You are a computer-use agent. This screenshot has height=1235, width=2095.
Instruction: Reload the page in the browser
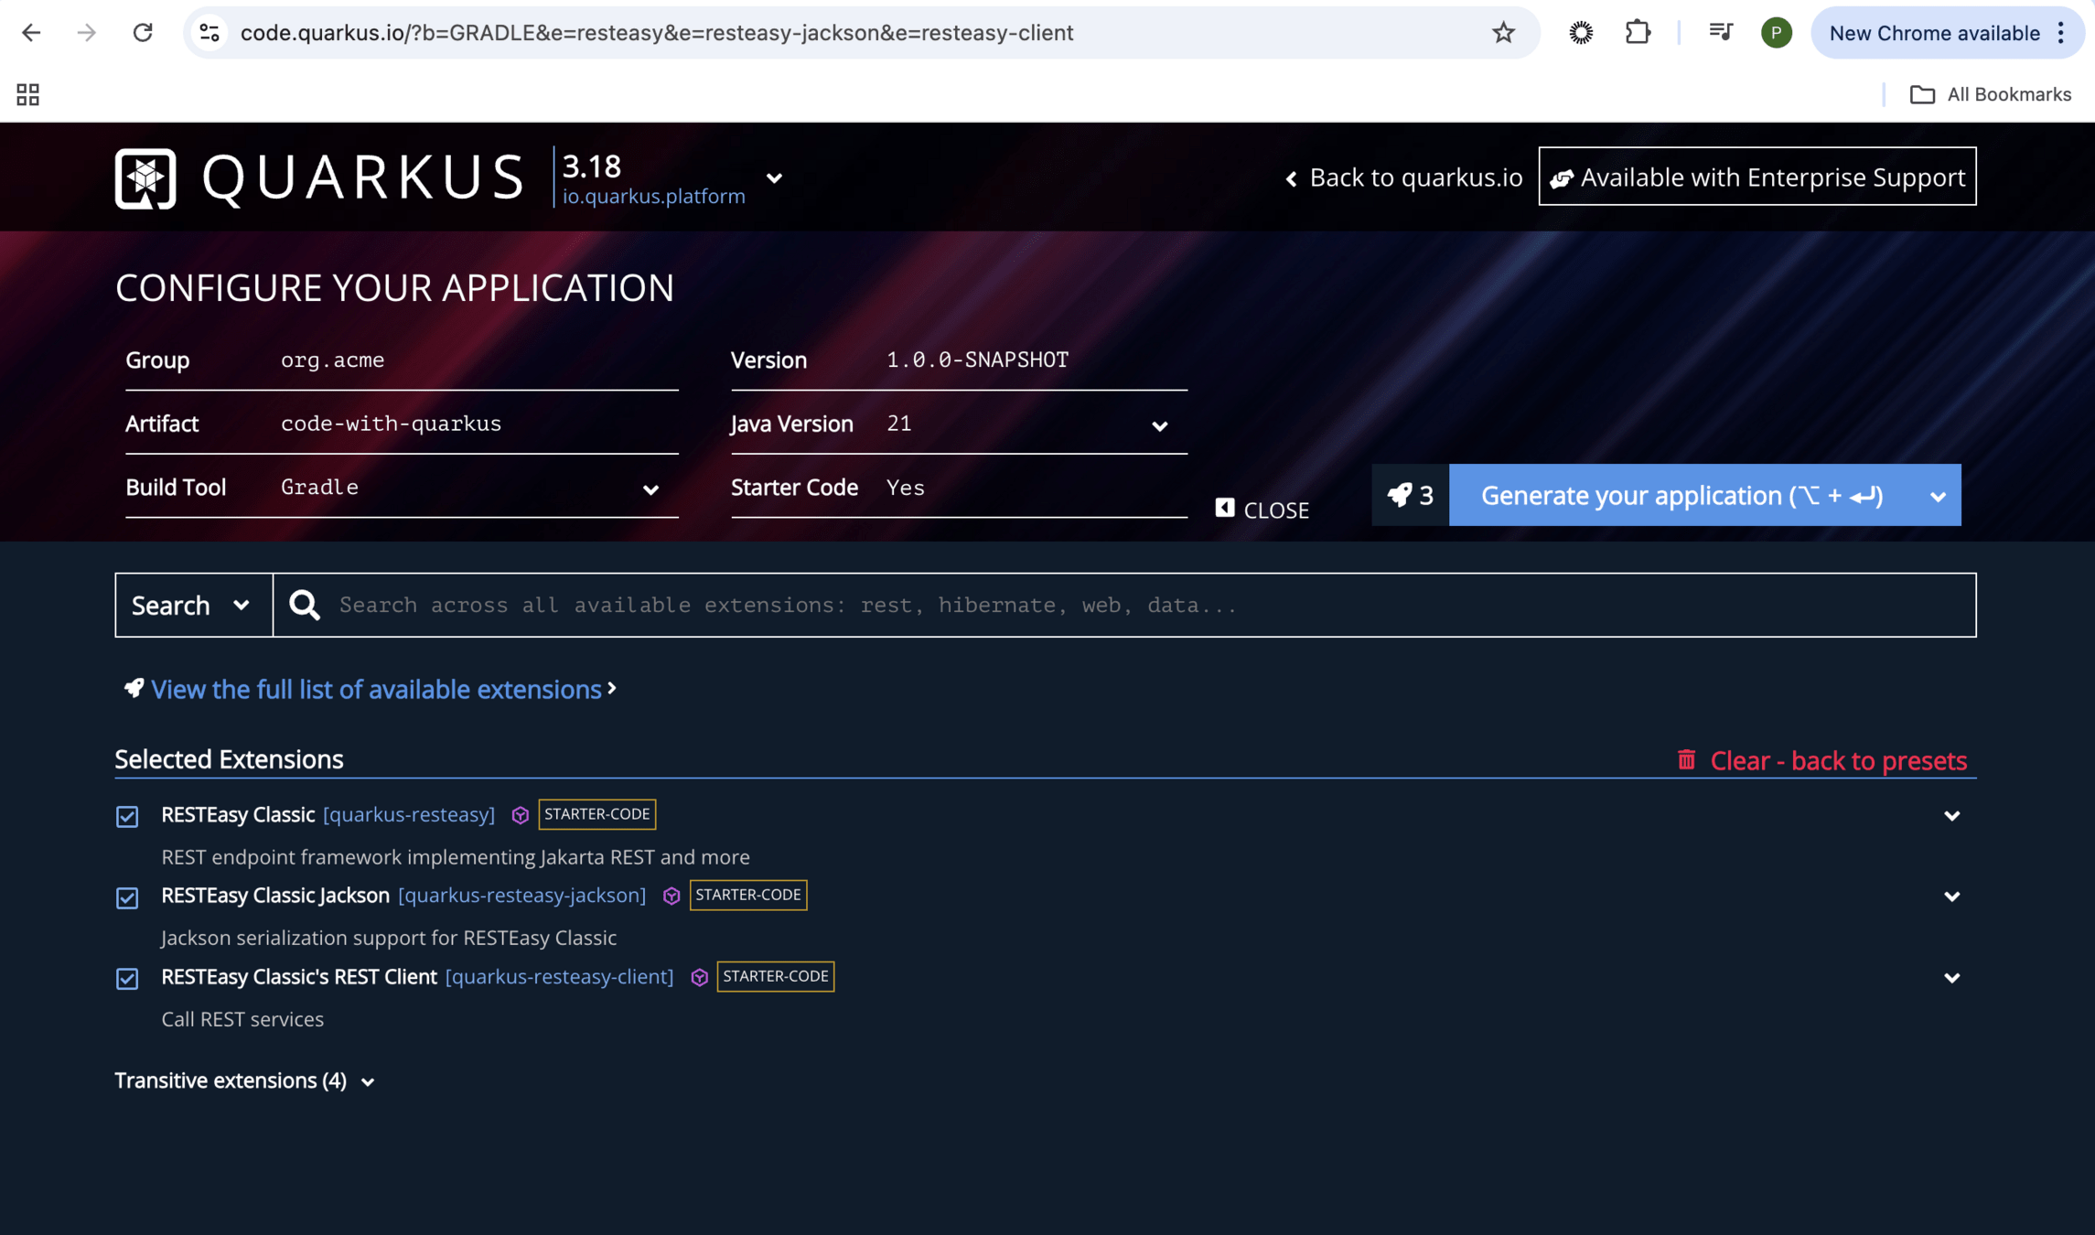pos(143,33)
